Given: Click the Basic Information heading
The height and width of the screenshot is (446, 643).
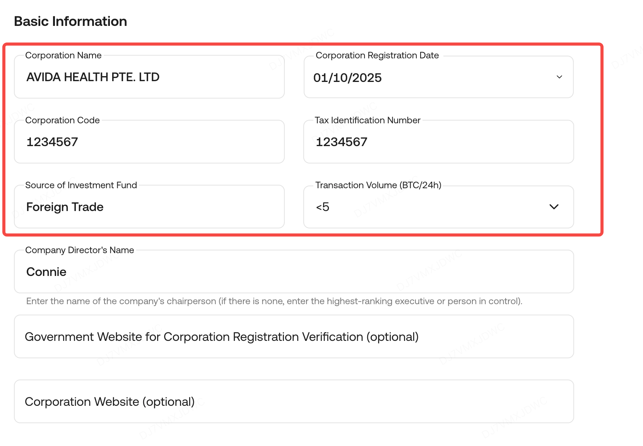Looking at the screenshot, I should (x=70, y=21).
